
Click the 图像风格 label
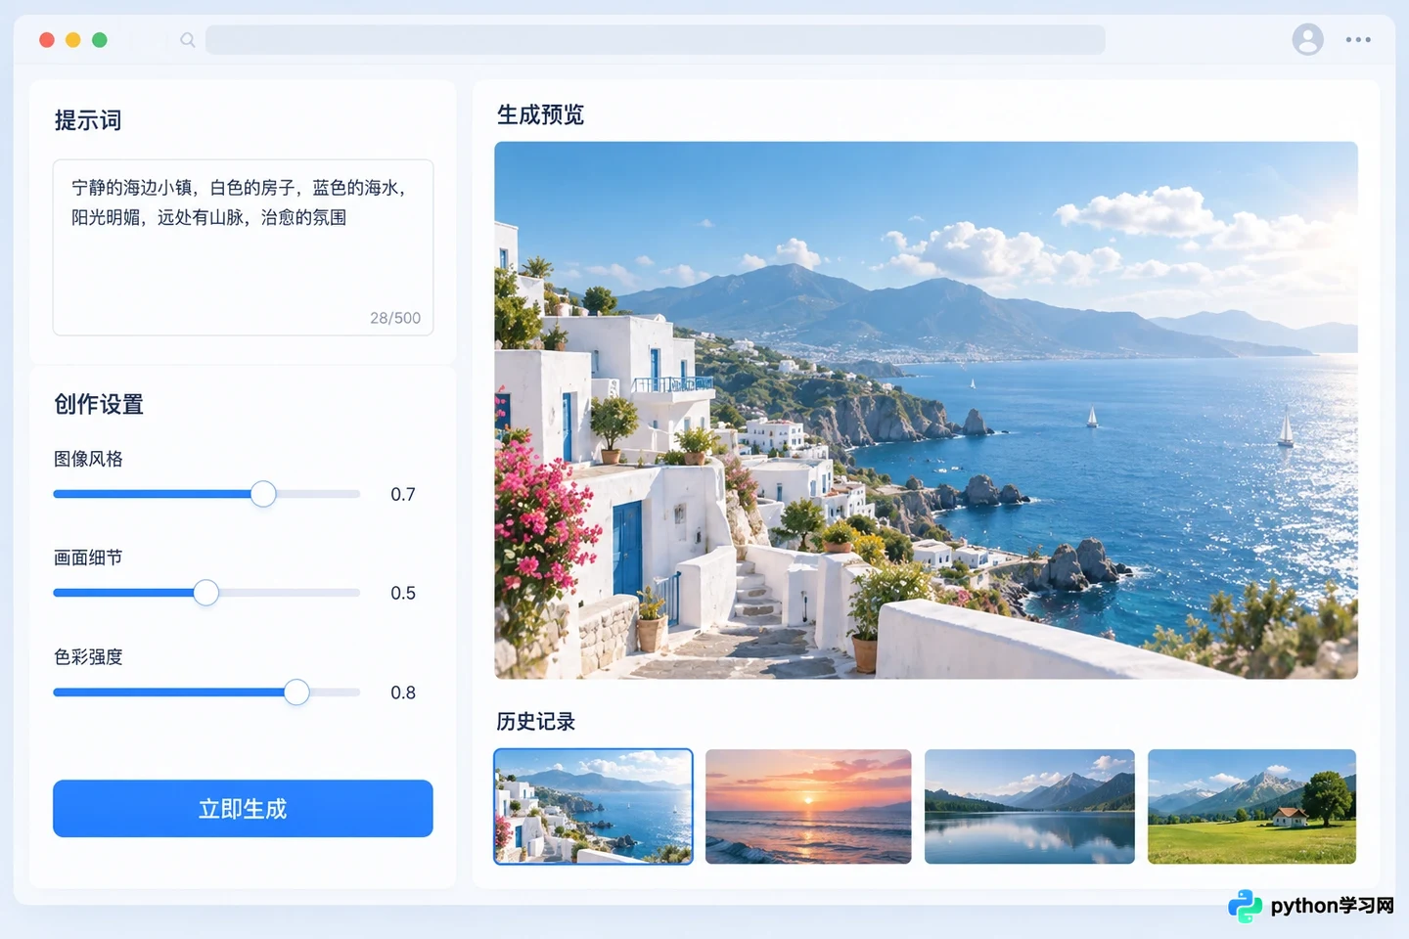point(88,459)
